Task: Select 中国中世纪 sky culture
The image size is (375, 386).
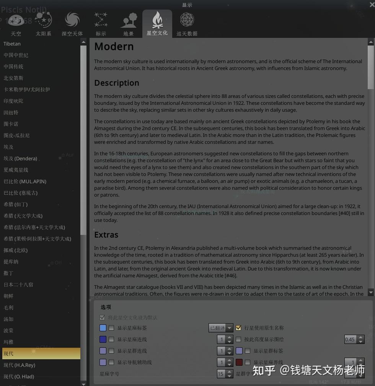Action: pos(41,55)
